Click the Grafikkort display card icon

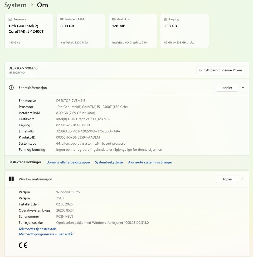point(114,19)
